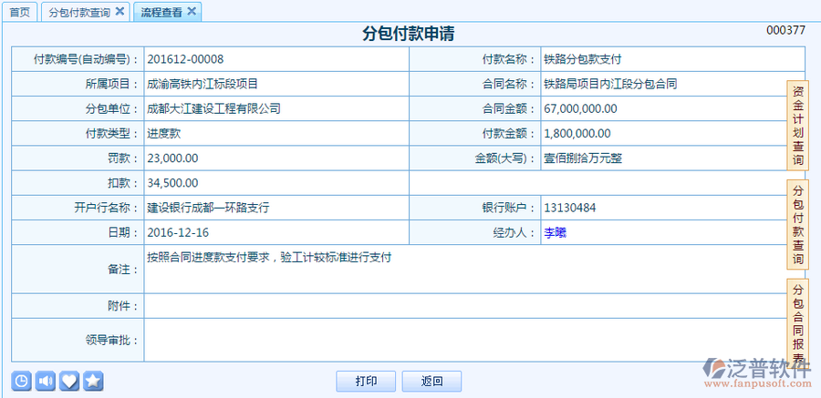
Task: Click the remark text about 进度款支付要求
Action: [269, 258]
